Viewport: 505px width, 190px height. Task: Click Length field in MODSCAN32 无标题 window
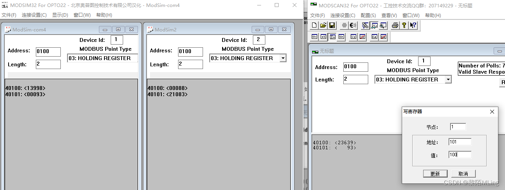click(x=356, y=79)
